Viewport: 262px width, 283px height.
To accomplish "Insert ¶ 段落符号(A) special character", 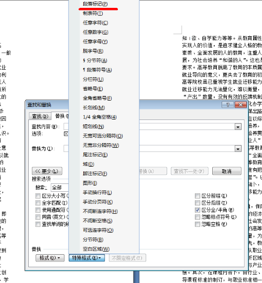I will click(97, 70).
